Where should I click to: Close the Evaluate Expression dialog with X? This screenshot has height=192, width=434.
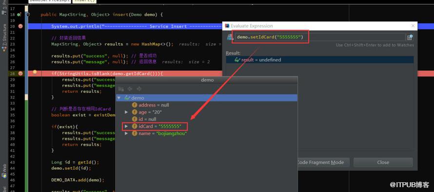413,26
